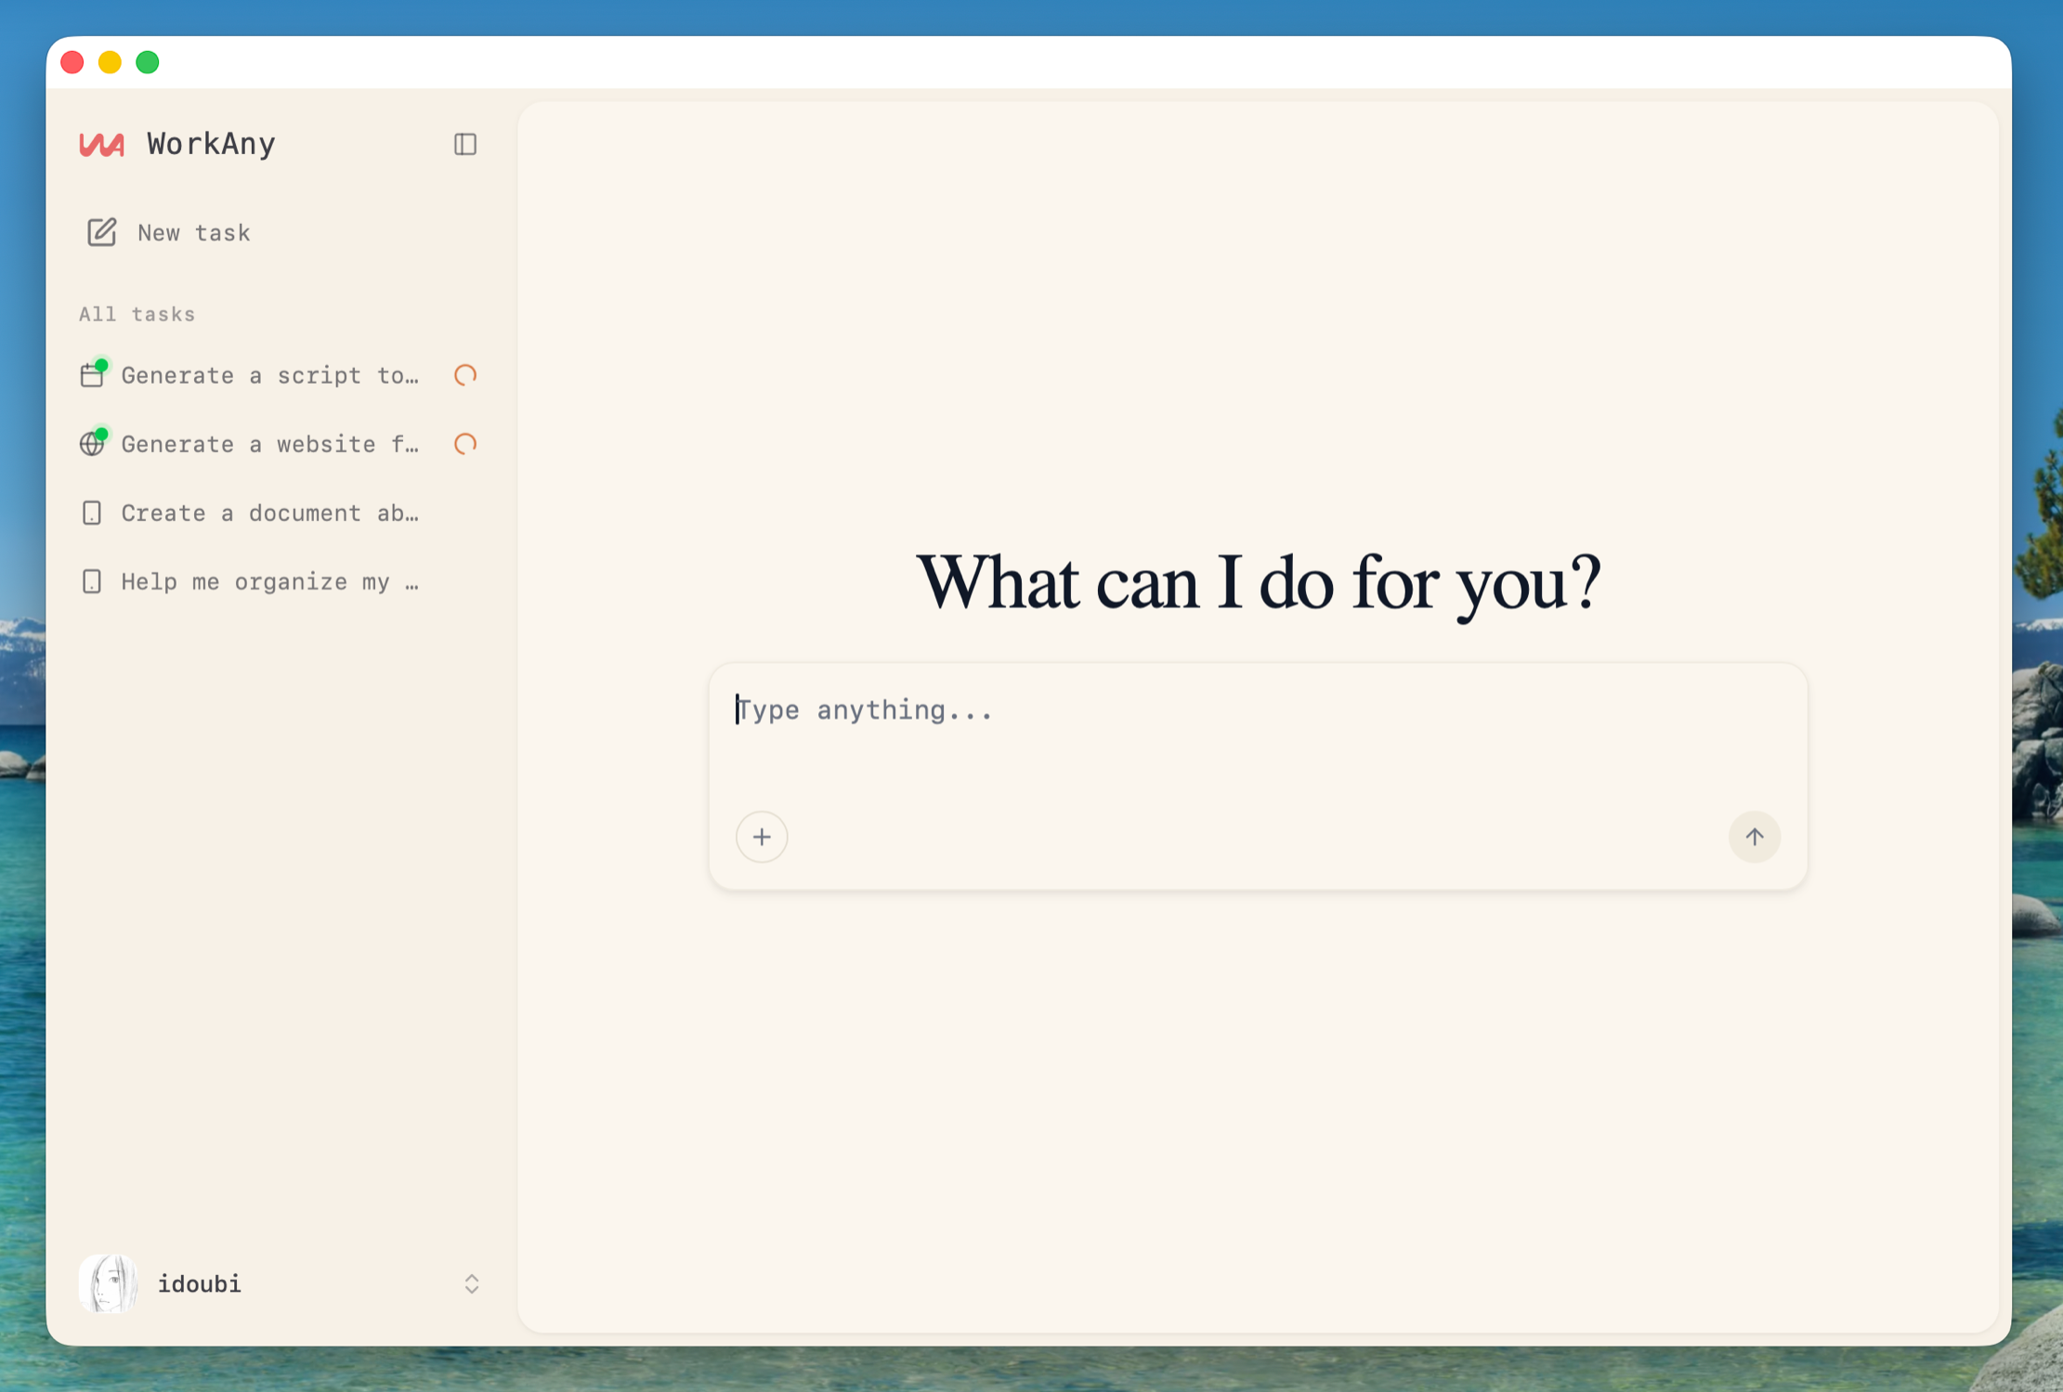Click globe icon beside Generate a website
Image resolution: width=2063 pixels, height=1392 pixels.
tap(92, 444)
